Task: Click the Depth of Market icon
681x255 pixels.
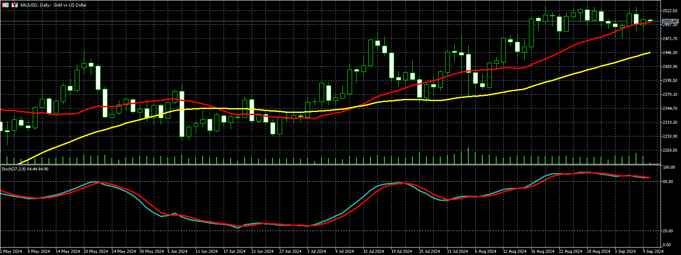Action: click(14, 5)
